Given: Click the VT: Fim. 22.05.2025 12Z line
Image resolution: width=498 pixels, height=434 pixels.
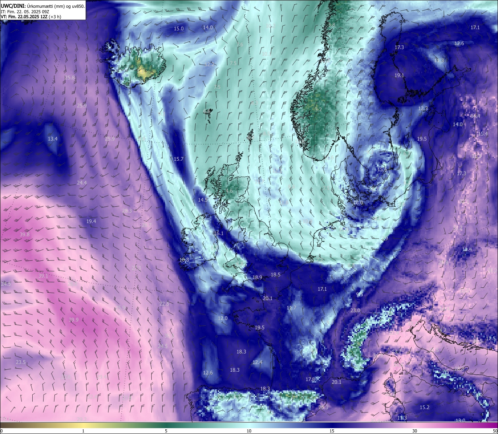Looking at the screenshot, I should (31, 17).
